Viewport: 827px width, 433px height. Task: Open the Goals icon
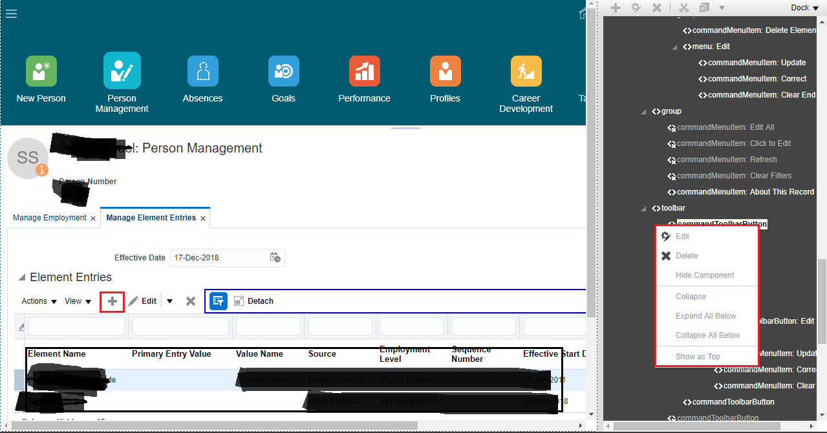pos(283,71)
